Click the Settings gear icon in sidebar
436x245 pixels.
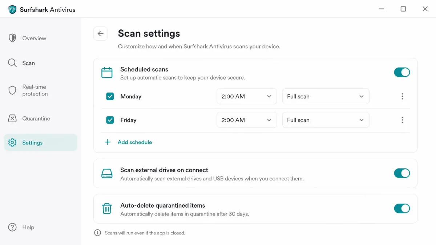click(12, 143)
